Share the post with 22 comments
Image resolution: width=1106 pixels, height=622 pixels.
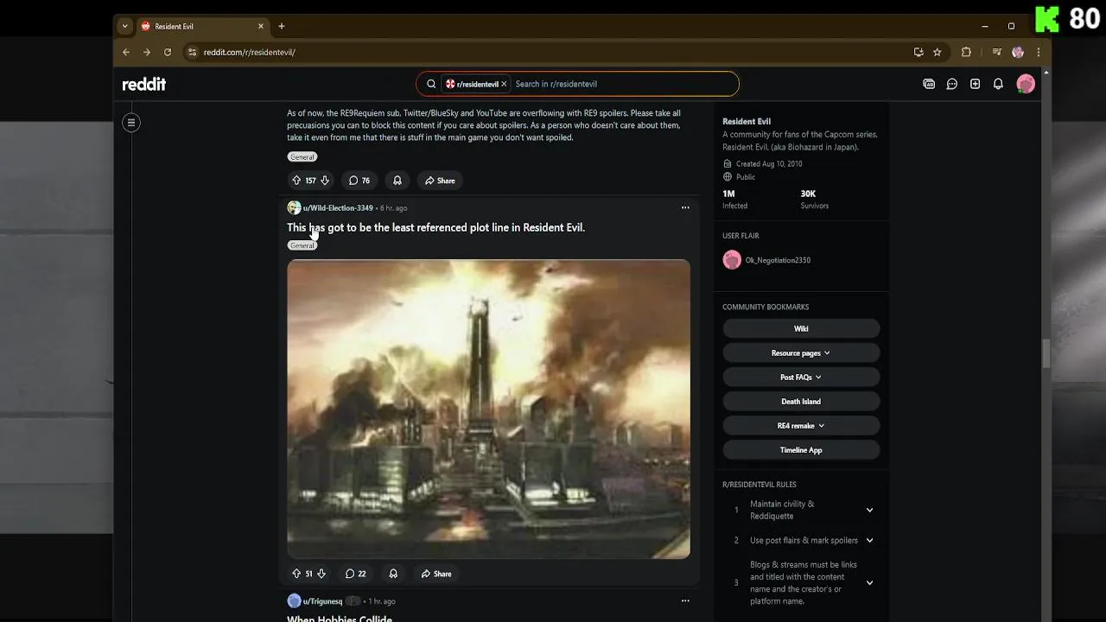pyautogui.click(x=436, y=574)
